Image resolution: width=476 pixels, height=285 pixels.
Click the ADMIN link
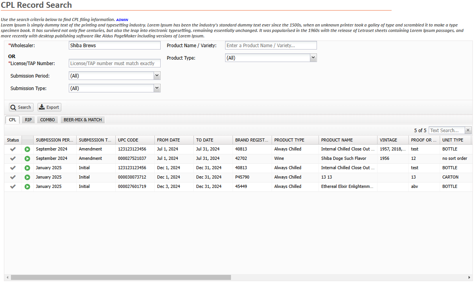122,20
